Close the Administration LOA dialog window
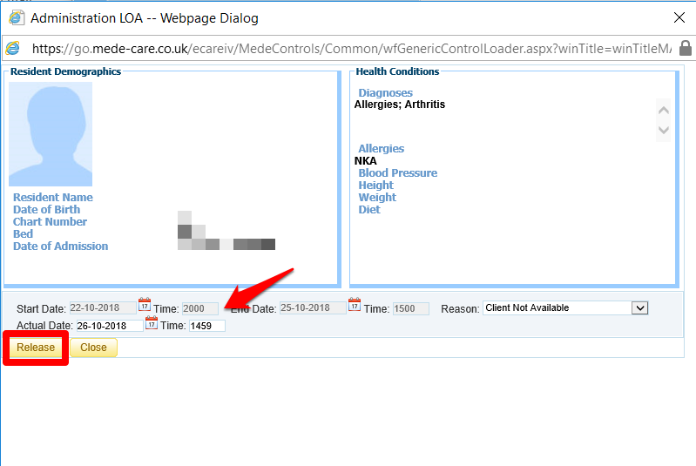The width and height of the screenshot is (696, 466). click(679, 17)
